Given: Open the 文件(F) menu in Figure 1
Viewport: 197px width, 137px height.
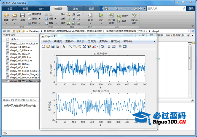Looking at the screenshot, I should 47,41.
